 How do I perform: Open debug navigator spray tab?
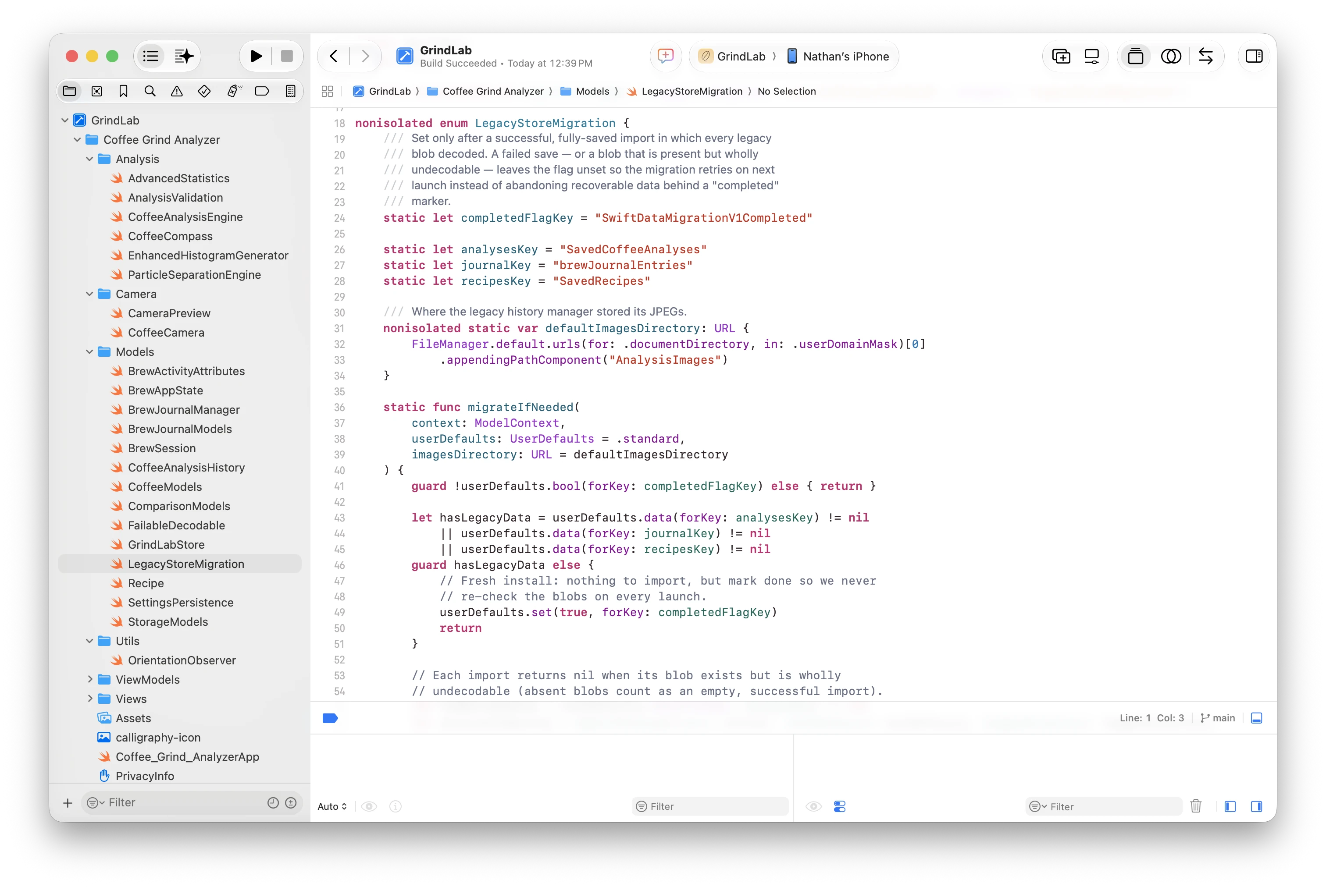[x=234, y=91]
